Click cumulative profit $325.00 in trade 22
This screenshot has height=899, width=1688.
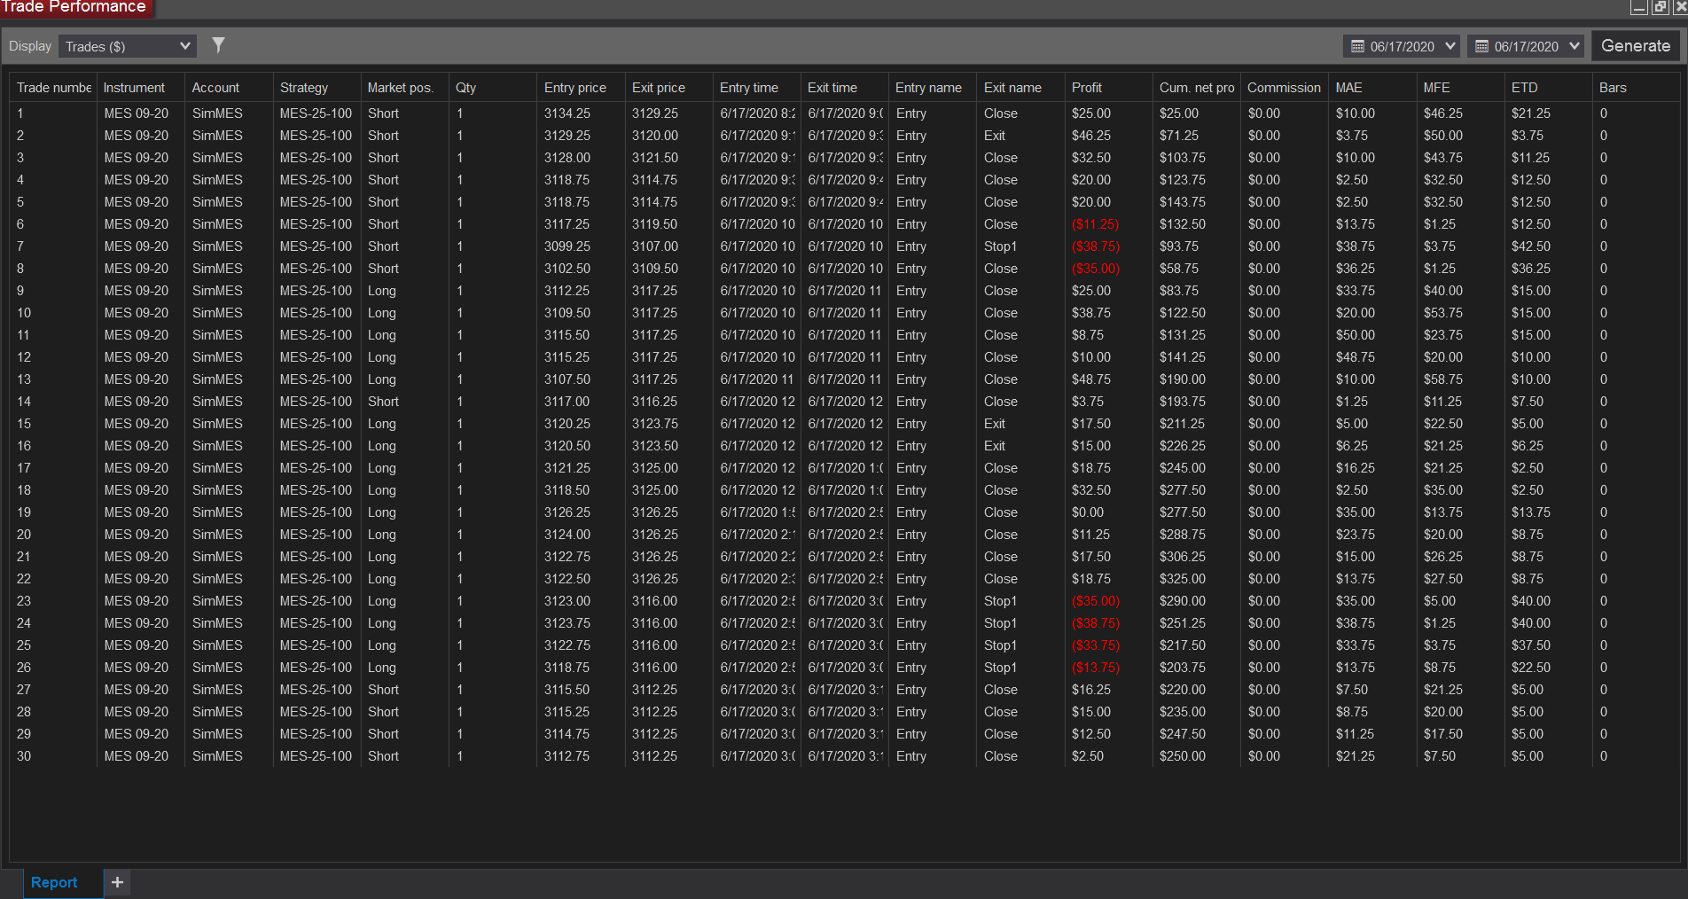[1183, 579]
